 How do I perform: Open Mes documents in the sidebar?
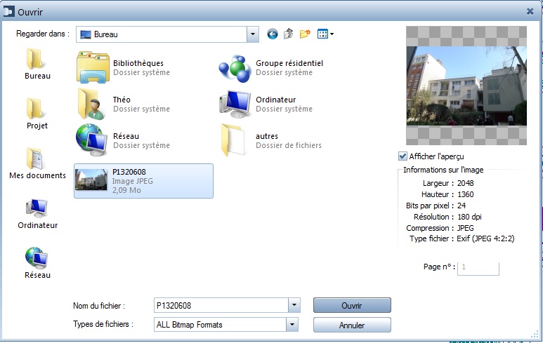(x=37, y=163)
